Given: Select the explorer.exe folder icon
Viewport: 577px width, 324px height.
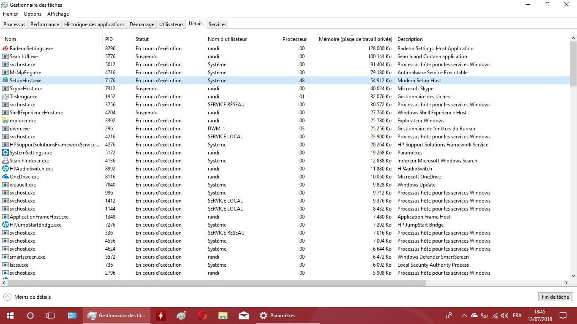Looking at the screenshot, I should (x=5, y=121).
